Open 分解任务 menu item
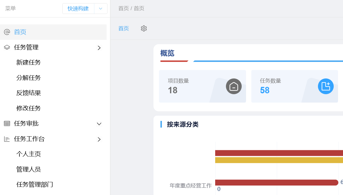Screen dimensions: 343x195 [29, 78]
